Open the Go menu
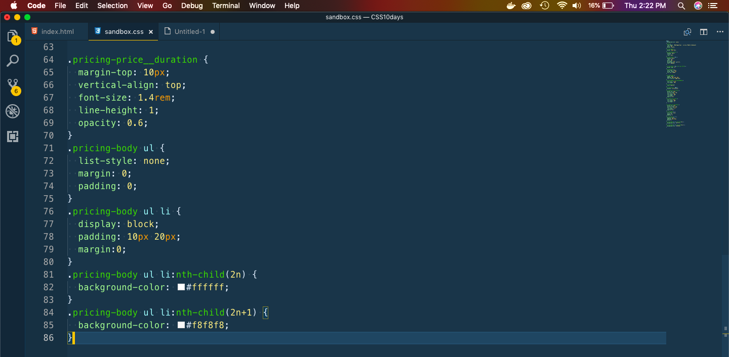The width and height of the screenshot is (729, 357). 168,6
